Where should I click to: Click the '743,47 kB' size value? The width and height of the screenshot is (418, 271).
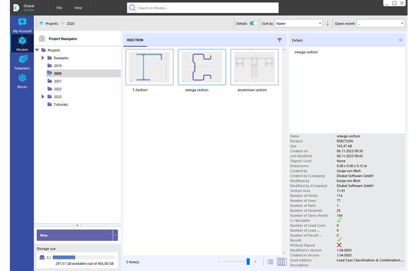click(344, 146)
